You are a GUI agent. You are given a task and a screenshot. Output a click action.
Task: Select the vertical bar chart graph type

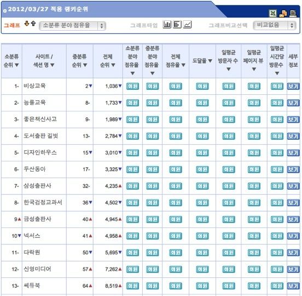coord(167,25)
